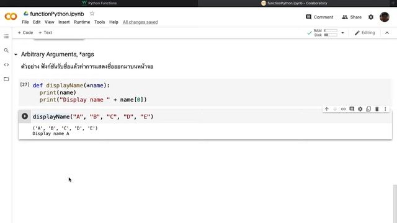This screenshot has width=397, height=223.
Task: Open the File menu
Action: click(25, 22)
